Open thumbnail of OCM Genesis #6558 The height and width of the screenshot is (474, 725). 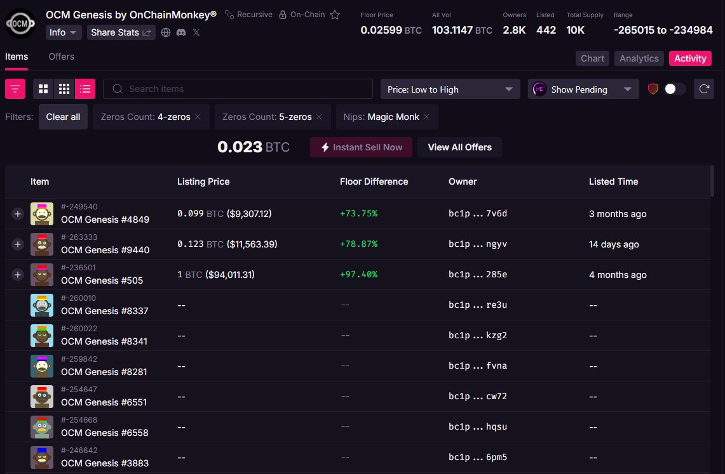coord(42,427)
